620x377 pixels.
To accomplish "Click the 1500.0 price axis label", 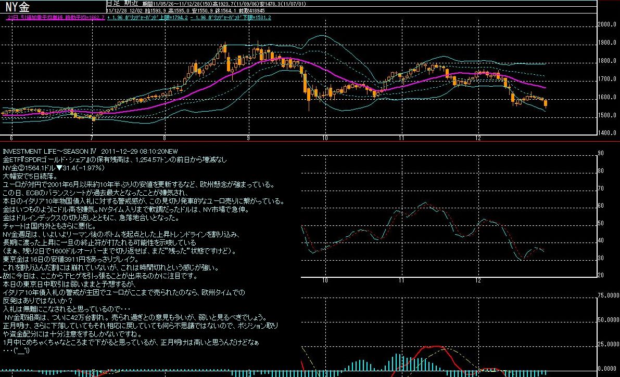I will coord(607,115).
